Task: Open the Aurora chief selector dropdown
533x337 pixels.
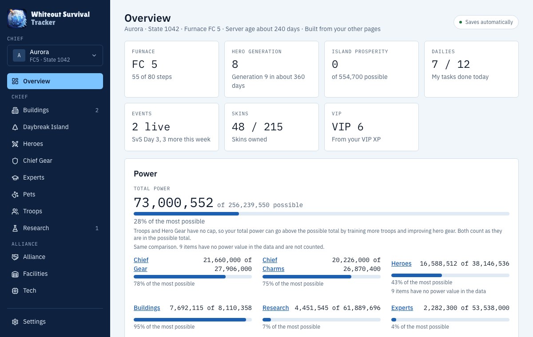Action: coord(55,55)
